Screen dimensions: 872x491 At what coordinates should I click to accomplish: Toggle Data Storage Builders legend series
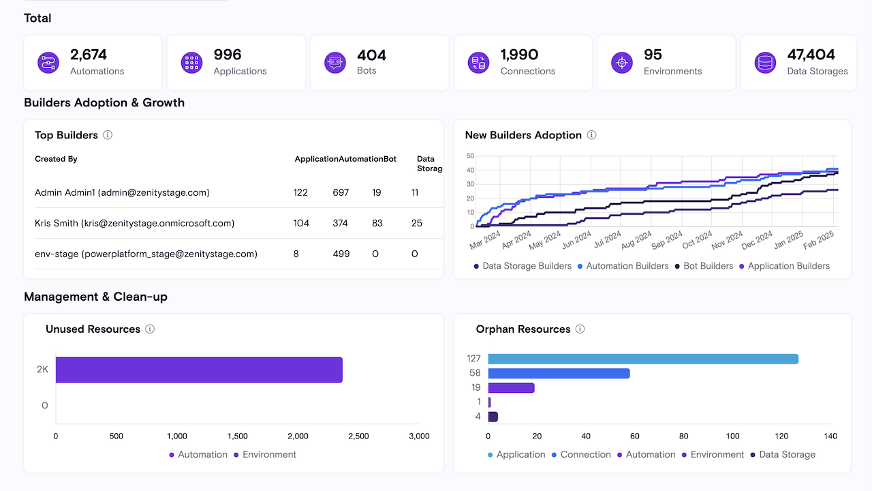tap(523, 266)
